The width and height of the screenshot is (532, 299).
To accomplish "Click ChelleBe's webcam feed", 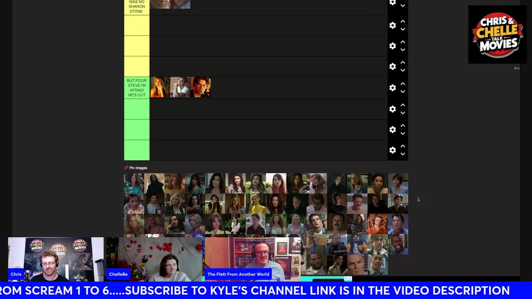I will pyautogui.click(x=154, y=260).
